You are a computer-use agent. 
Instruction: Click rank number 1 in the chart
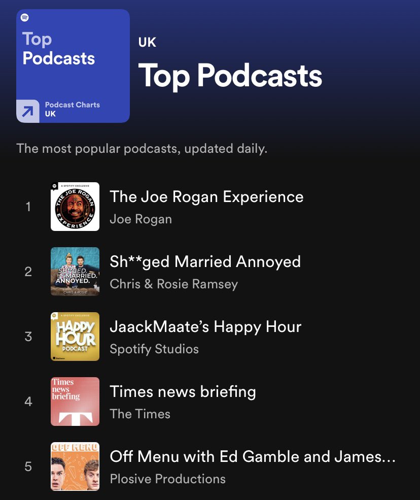click(x=28, y=207)
